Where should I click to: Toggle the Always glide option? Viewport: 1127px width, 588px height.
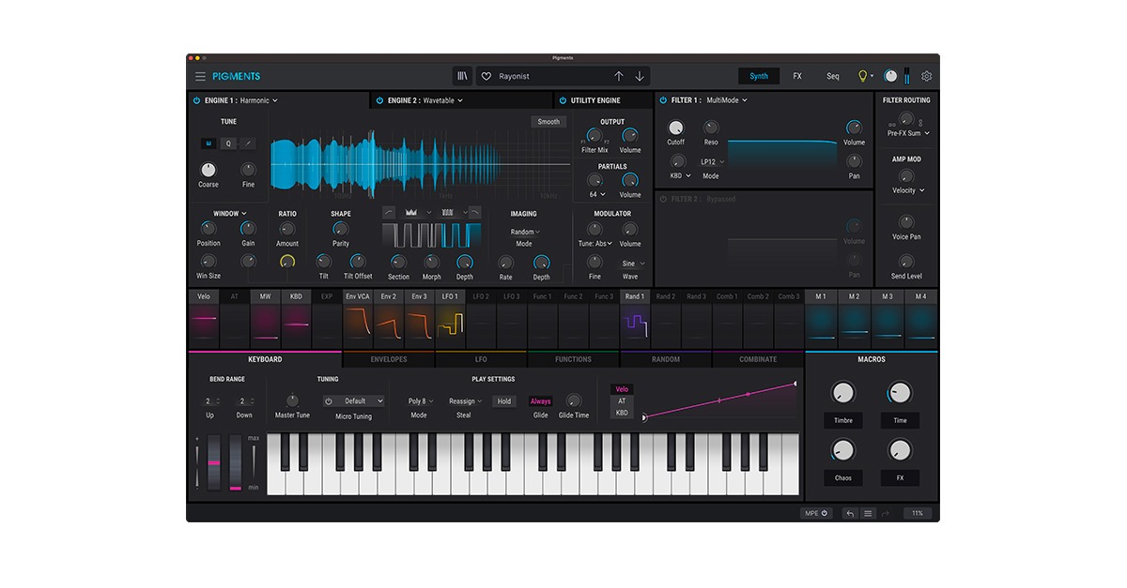tap(541, 401)
